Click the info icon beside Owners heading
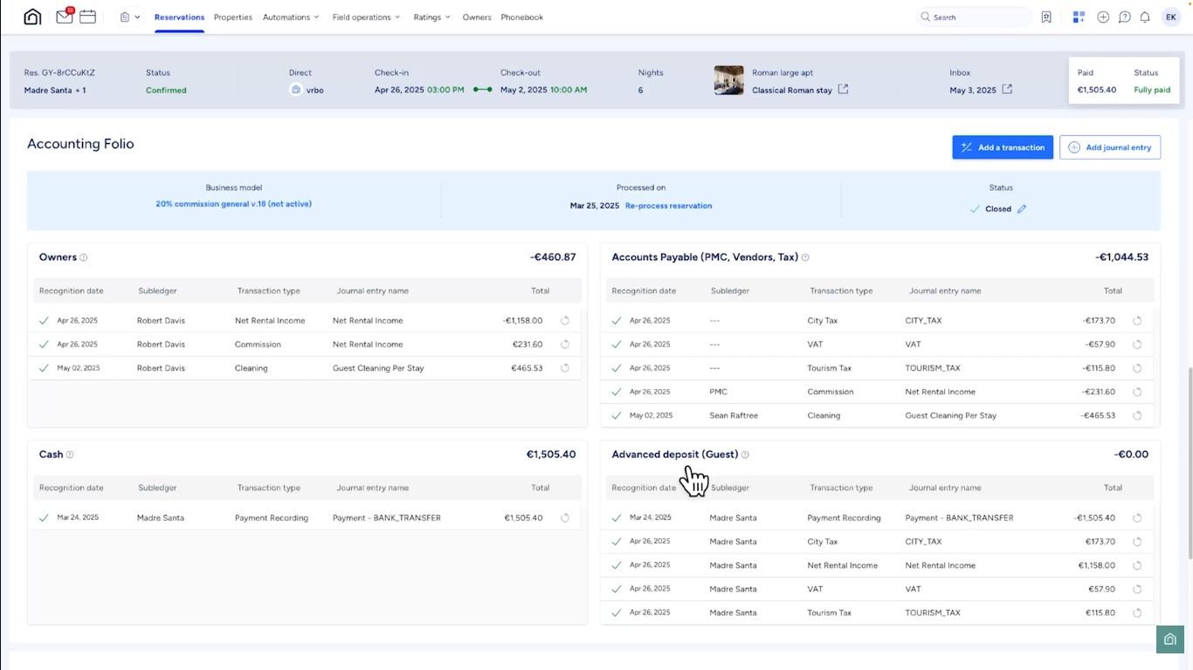The width and height of the screenshot is (1193, 670). (x=84, y=258)
